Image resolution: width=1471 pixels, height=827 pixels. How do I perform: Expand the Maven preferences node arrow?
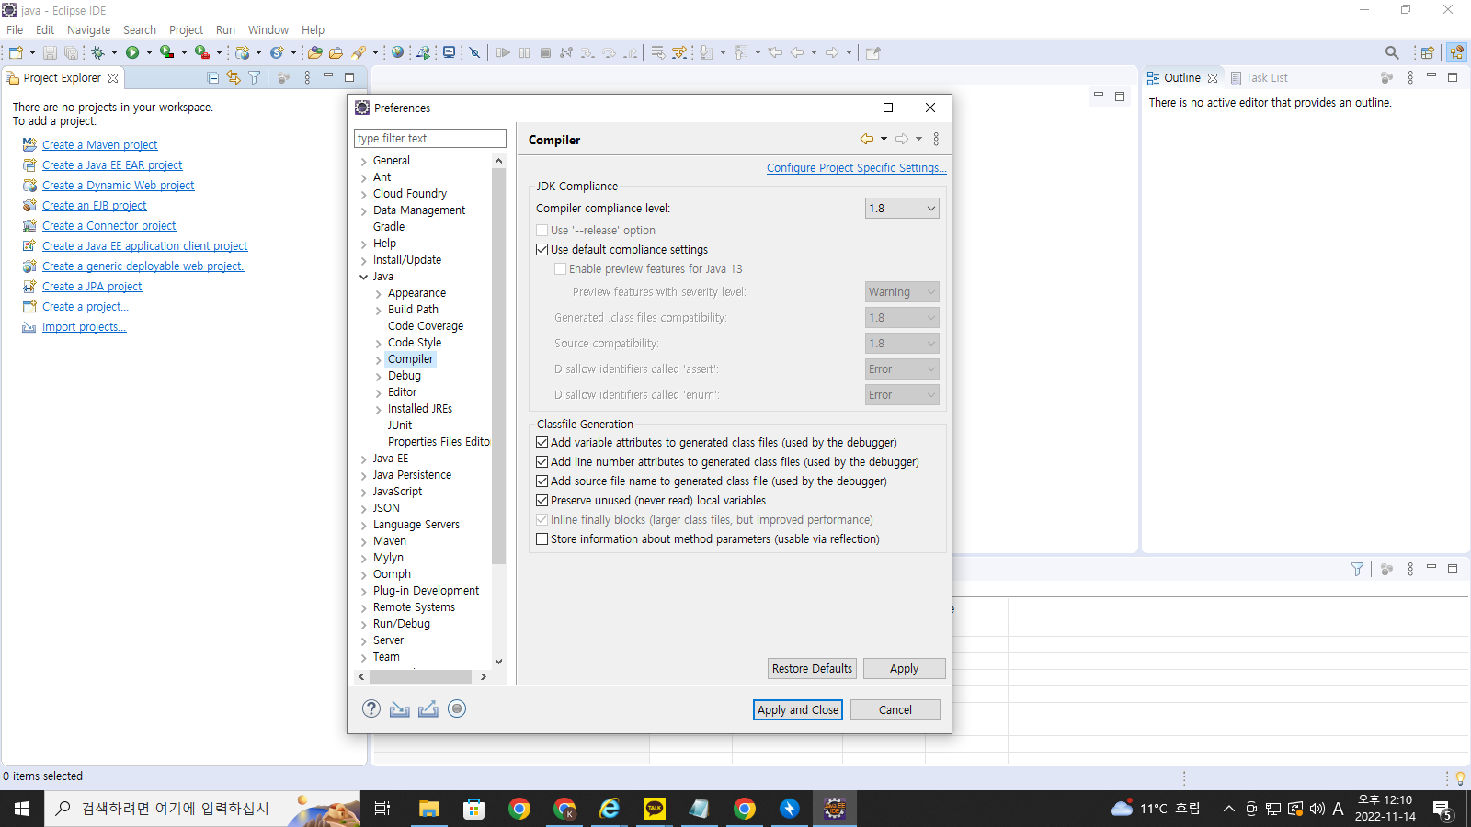[364, 542]
